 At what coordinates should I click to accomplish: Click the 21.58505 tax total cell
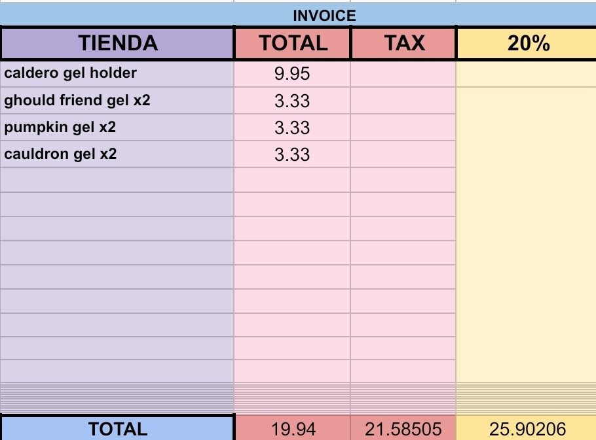(403, 429)
